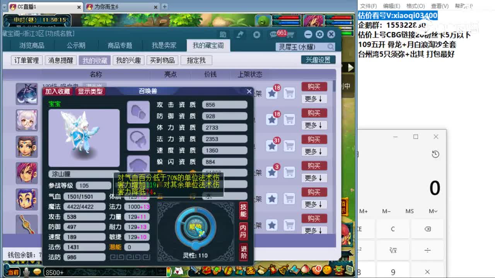Click the microphone icon in chat bar

pos(26,272)
